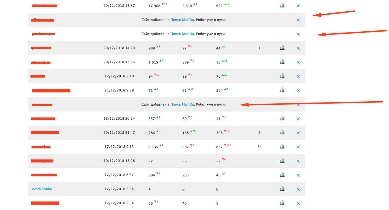Open statistics chart for the vverh.studio row
The image size is (389, 210).
click(x=282, y=189)
